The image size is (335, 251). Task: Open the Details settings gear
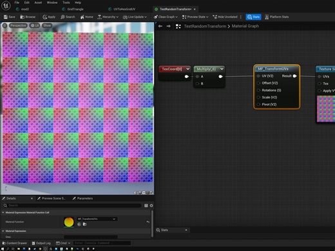coord(151,206)
